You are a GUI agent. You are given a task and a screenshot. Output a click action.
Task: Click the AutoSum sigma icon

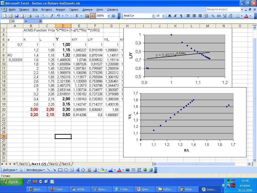[x=77, y=16]
